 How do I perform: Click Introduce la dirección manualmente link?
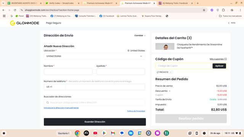tap(61, 108)
